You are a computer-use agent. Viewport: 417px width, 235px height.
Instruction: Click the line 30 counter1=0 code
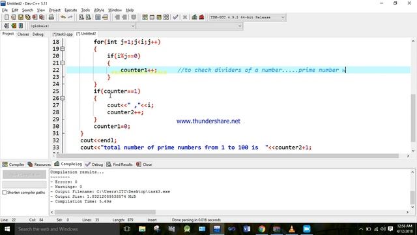click(112, 126)
